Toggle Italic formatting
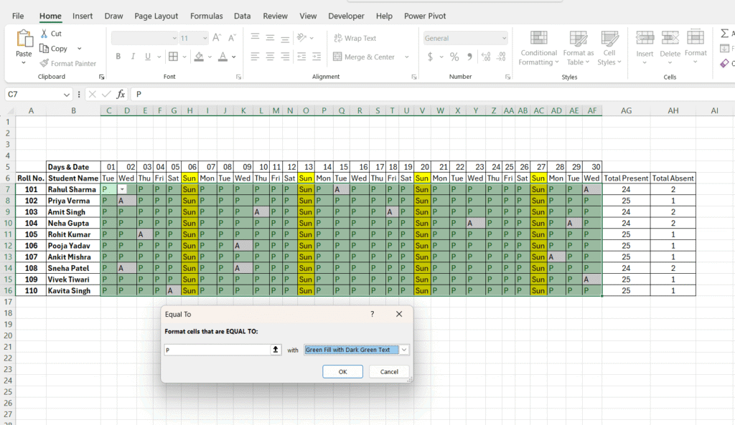Screen dimensions: 735x425 coord(133,57)
